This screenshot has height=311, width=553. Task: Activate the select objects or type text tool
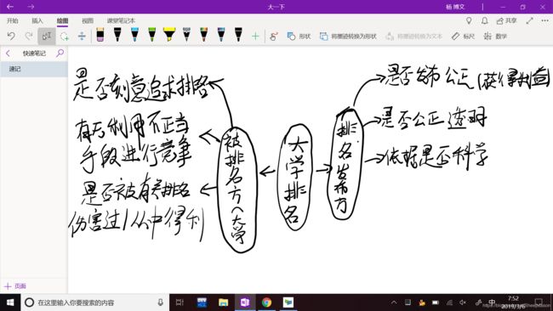[47, 36]
